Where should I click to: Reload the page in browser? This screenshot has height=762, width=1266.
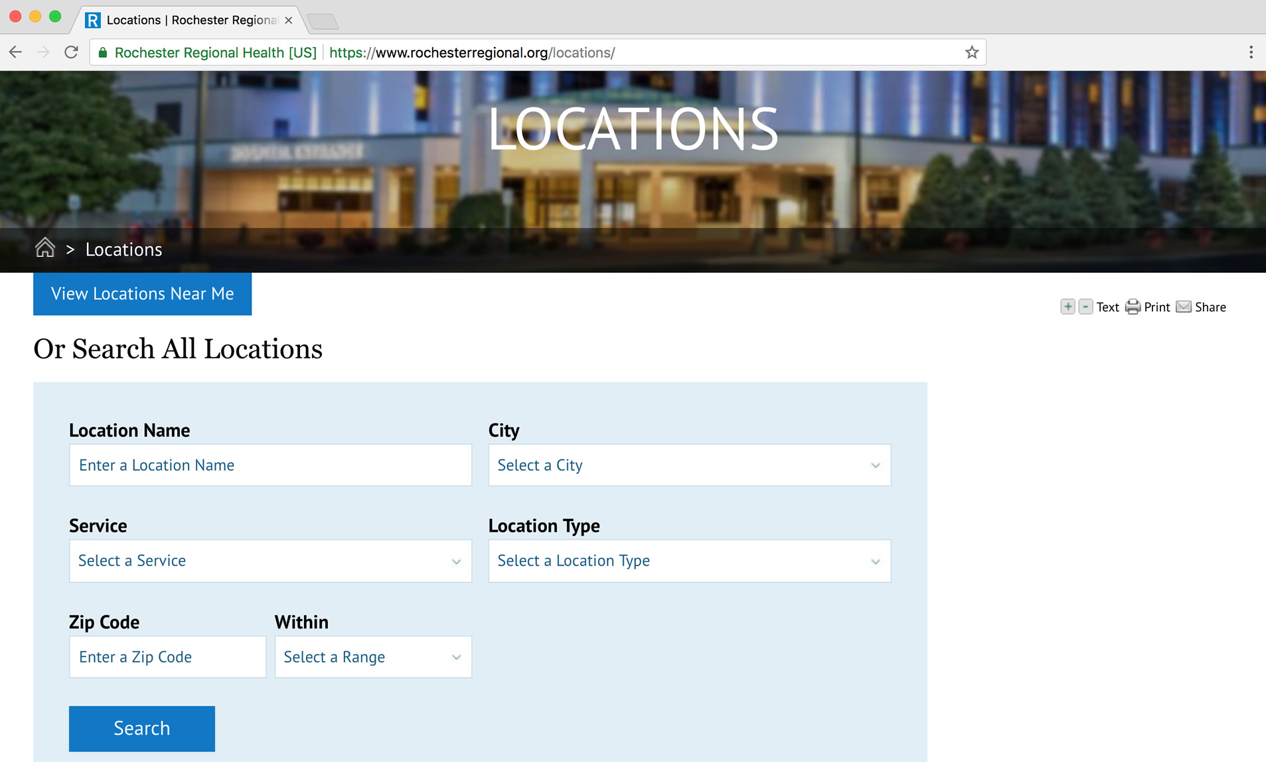click(x=71, y=52)
